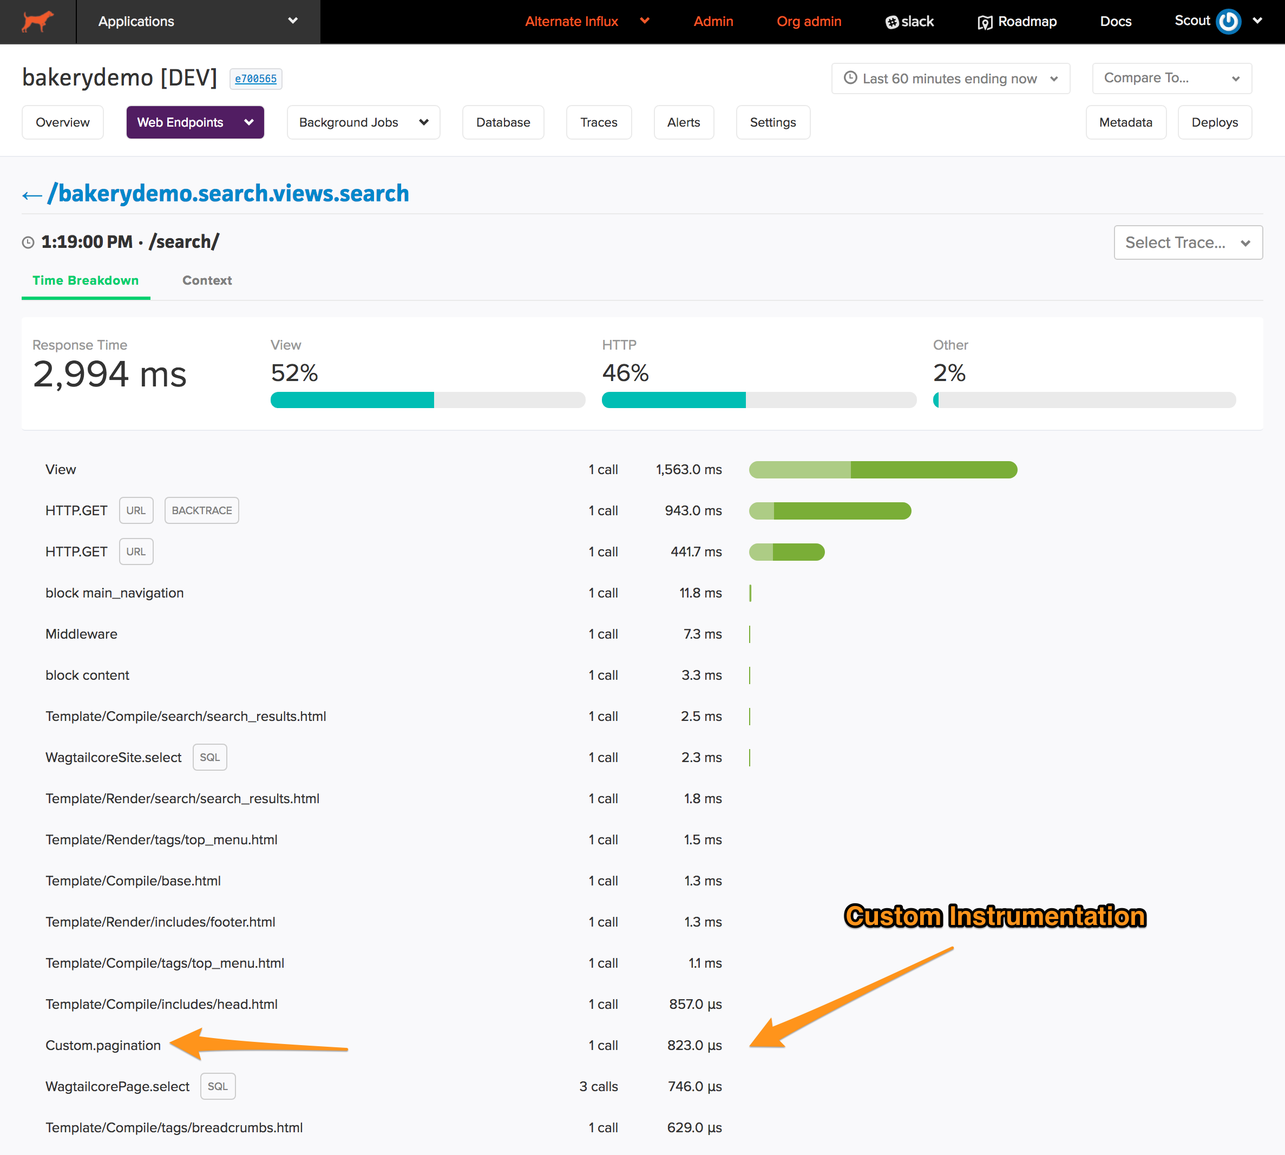Viewport: 1285px width, 1155px height.
Task: Click the Select Trace dropdown button
Action: [x=1187, y=242]
